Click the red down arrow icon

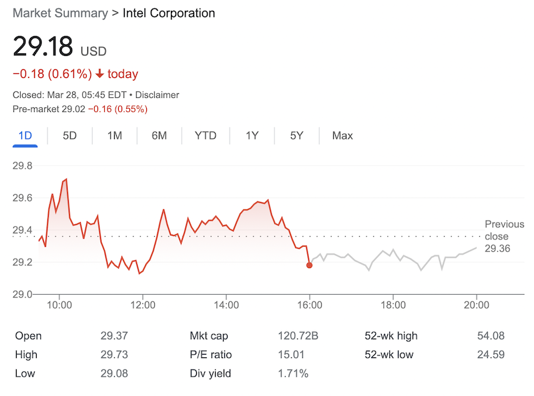[99, 73]
